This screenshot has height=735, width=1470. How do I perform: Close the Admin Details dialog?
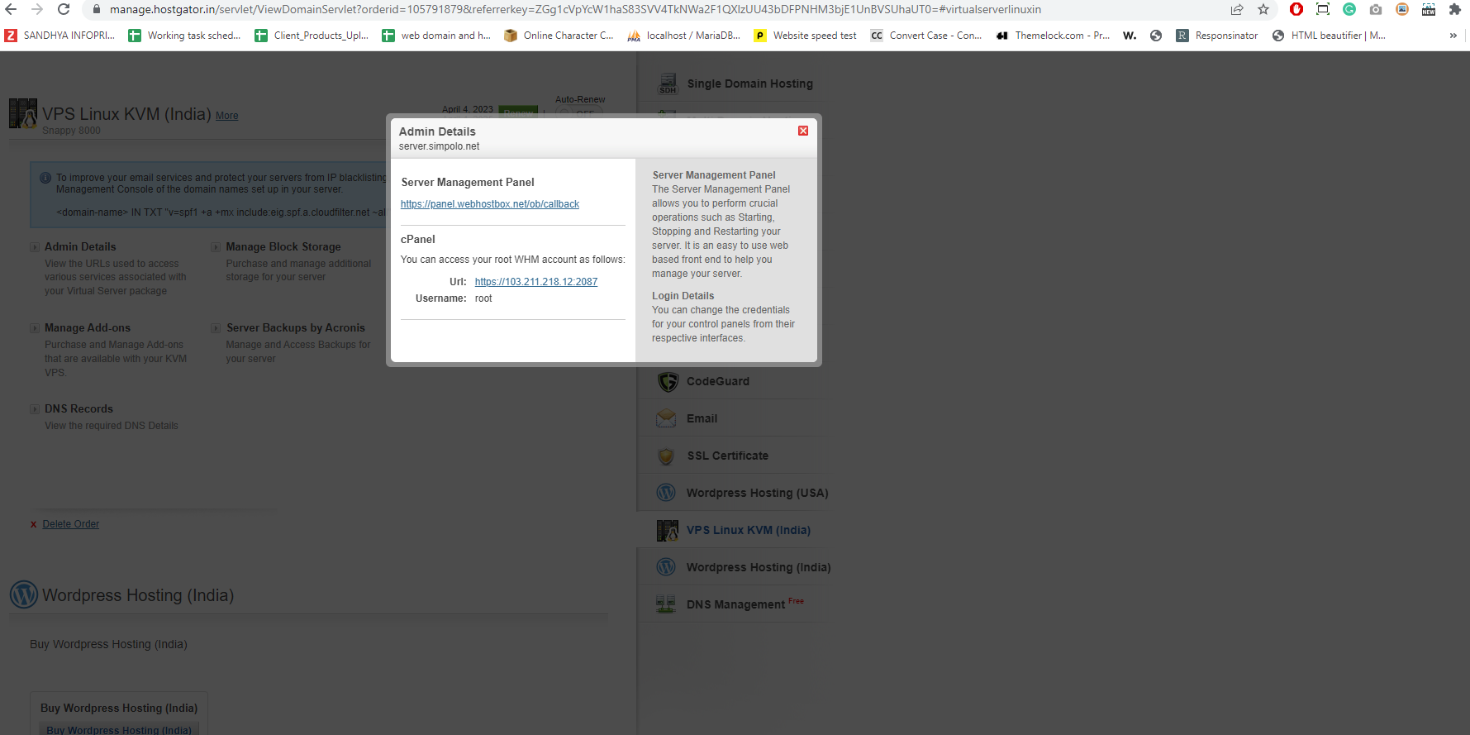pyautogui.click(x=802, y=131)
